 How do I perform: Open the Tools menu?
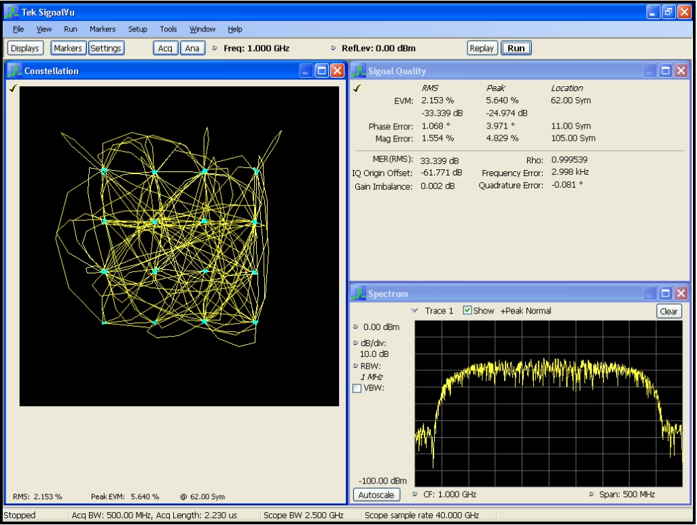pos(168,29)
